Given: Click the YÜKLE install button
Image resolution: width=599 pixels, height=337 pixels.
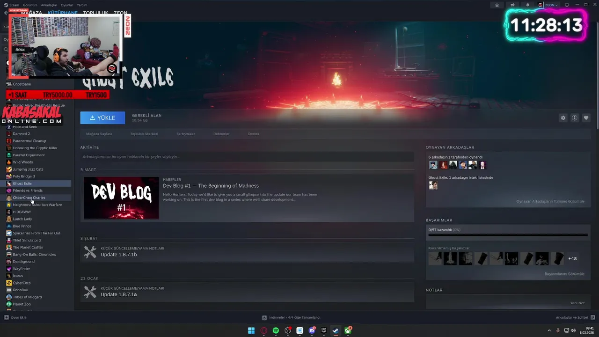Looking at the screenshot, I should (x=102, y=118).
